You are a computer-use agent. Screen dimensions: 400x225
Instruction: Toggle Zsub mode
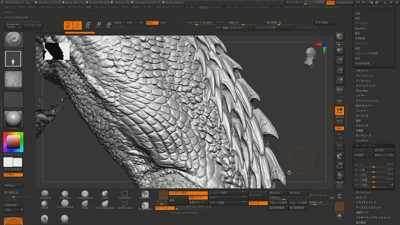[163, 23]
